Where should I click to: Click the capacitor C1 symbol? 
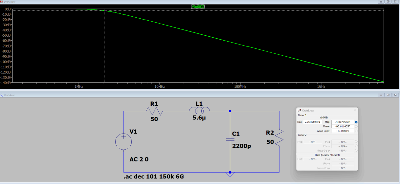[230, 140]
